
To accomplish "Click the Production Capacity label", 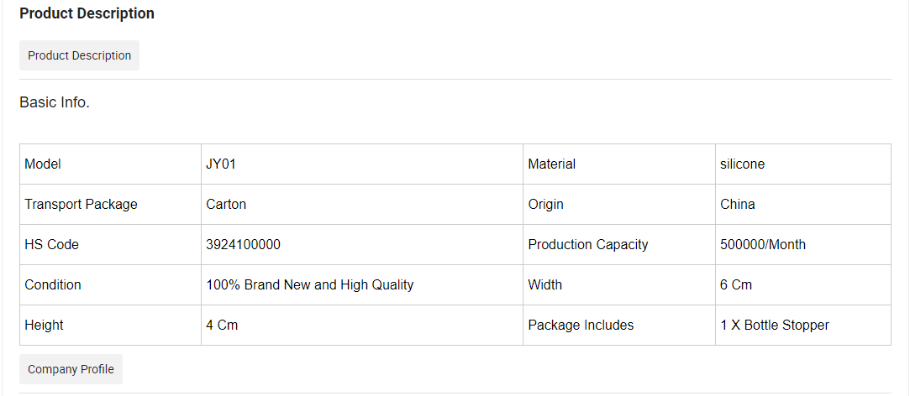I will [588, 245].
